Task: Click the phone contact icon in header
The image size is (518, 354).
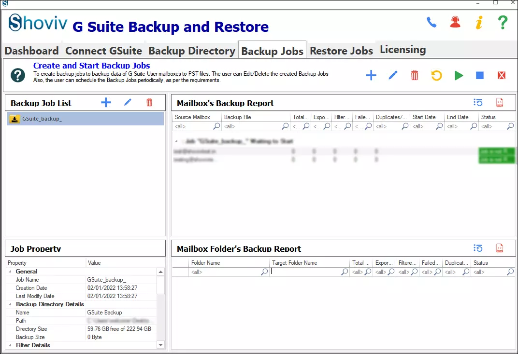Action: pos(432,22)
